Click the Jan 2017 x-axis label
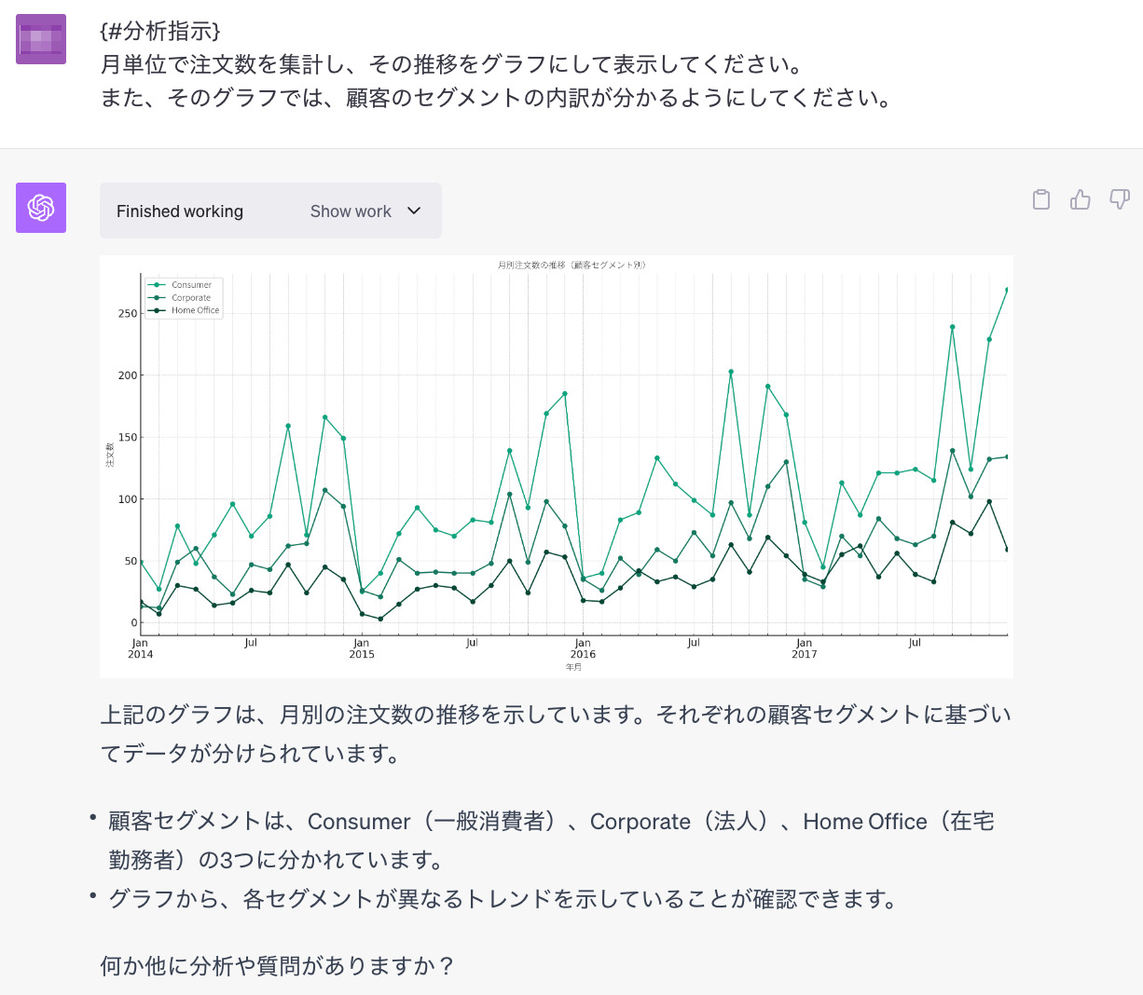Image resolution: width=1143 pixels, height=995 pixels. pos(804,648)
